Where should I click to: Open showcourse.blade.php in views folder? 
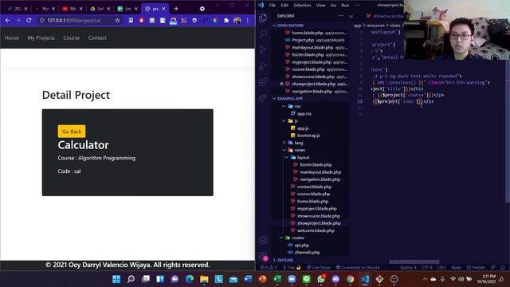[x=319, y=216]
